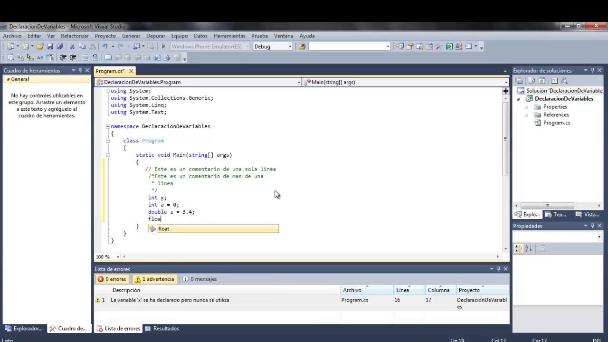Toggle the 0 errores filter button

point(112,279)
